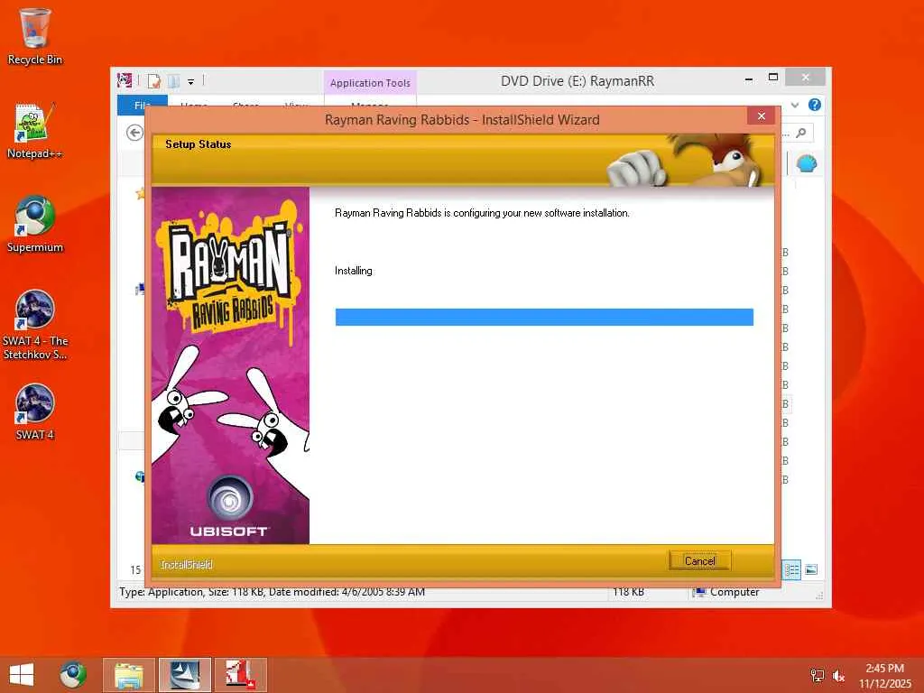Click the Properties quick access toolbar icon
Viewport: 924px width, 693px height.
pyautogui.click(x=154, y=80)
